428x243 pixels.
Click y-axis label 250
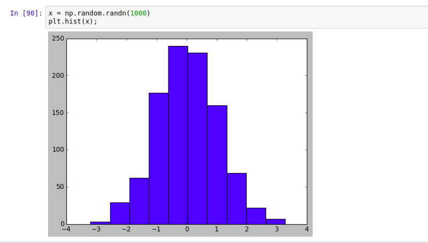click(x=58, y=38)
